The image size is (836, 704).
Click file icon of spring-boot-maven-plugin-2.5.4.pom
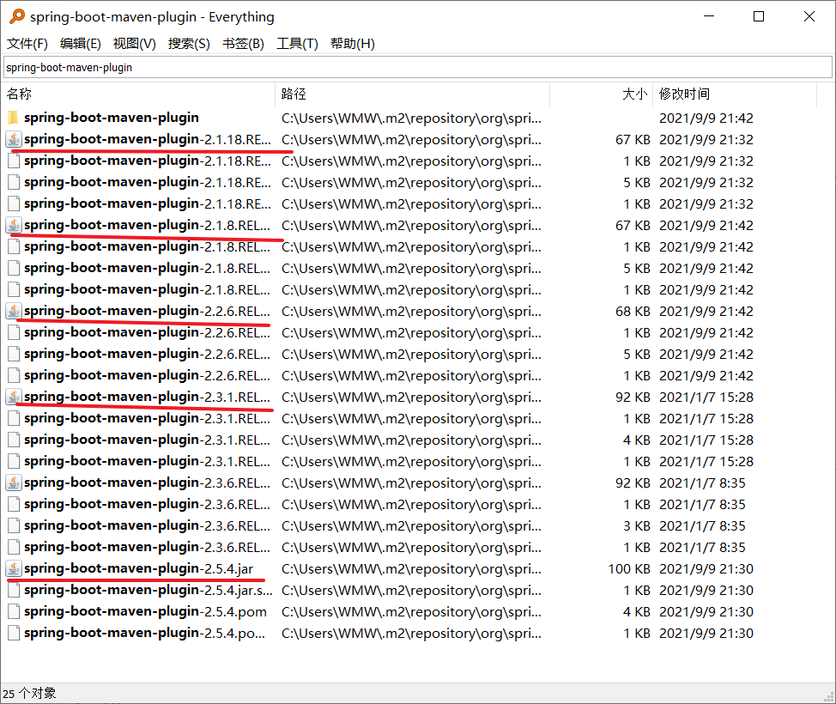tap(14, 612)
